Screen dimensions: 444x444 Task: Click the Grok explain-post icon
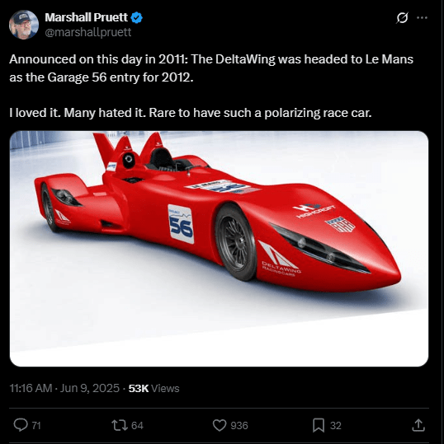402,18
